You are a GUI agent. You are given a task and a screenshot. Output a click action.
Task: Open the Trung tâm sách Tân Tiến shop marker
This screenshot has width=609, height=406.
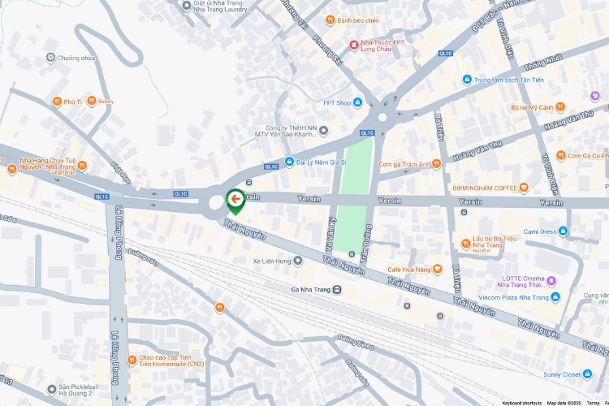(467, 80)
